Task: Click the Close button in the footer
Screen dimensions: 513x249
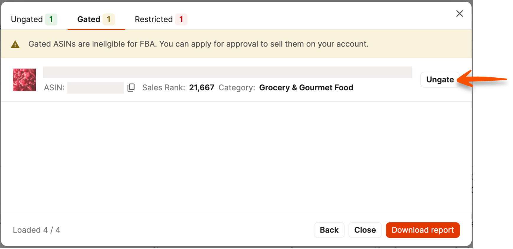Action: (x=365, y=230)
